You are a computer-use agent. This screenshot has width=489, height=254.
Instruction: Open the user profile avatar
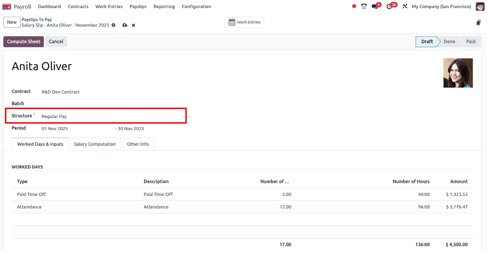point(480,6)
